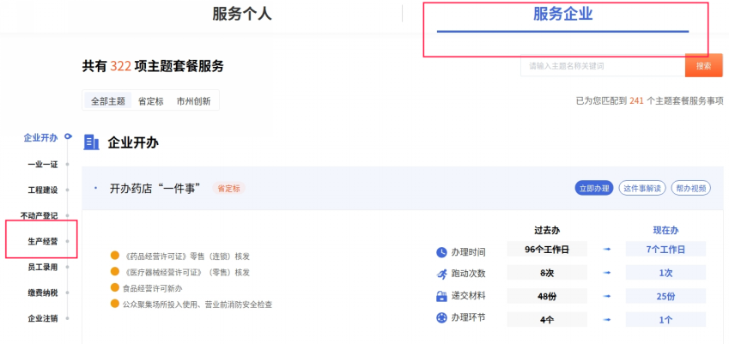Click the blue building icon next to 企业开办
Image resolution: width=729 pixels, height=344 pixels.
tap(92, 142)
